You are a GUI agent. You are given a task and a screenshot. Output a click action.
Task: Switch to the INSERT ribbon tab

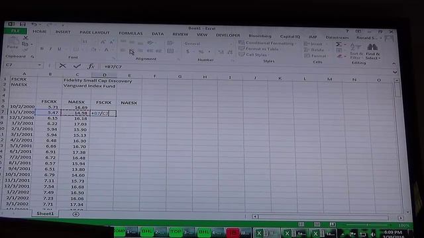click(x=63, y=32)
